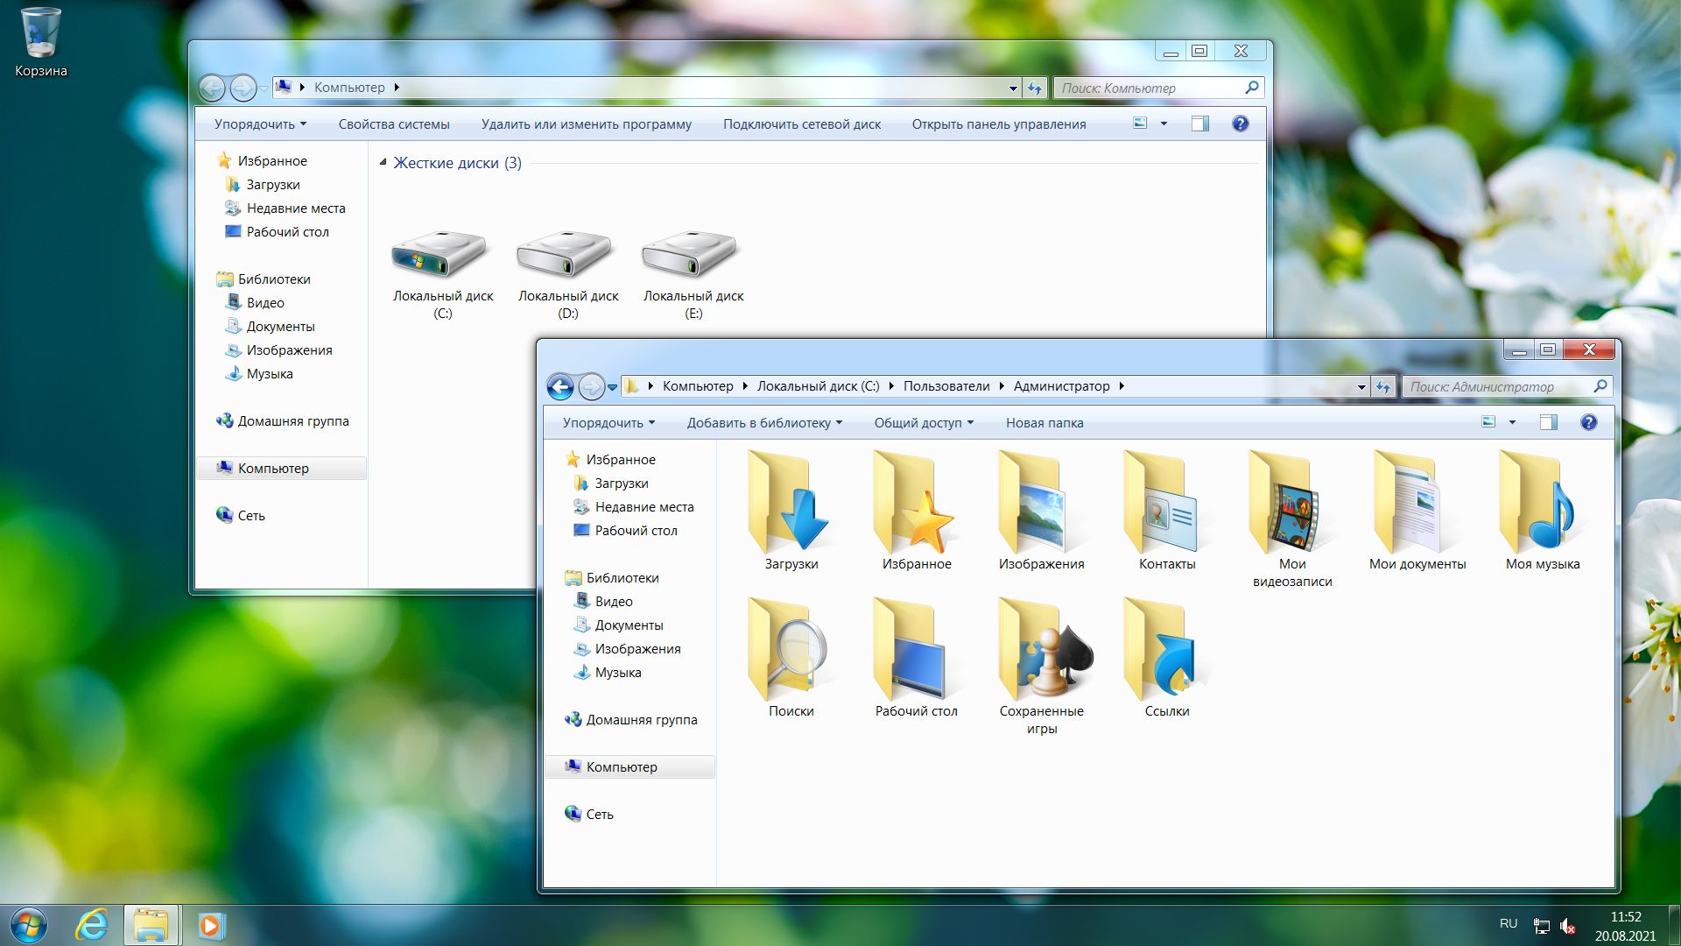Toggle preview pane in the Администратор window
1681x946 pixels.
(1548, 423)
